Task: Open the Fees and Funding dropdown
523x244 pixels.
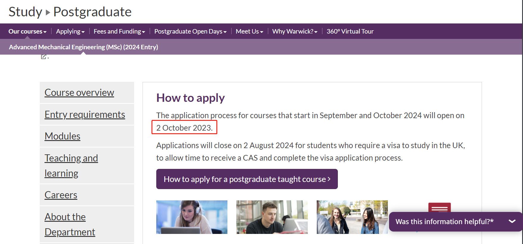Action: coord(119,31)
